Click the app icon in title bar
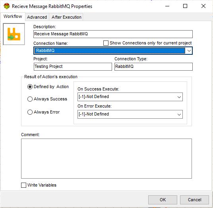Screen dimensions: 213x208 coord(7,6)
